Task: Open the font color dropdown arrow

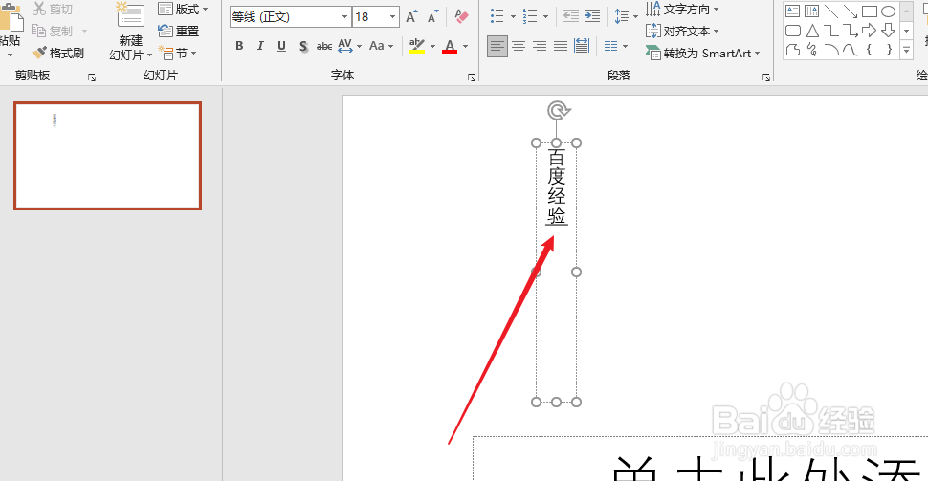Action: pyautogui.click(x=465, y=46)
